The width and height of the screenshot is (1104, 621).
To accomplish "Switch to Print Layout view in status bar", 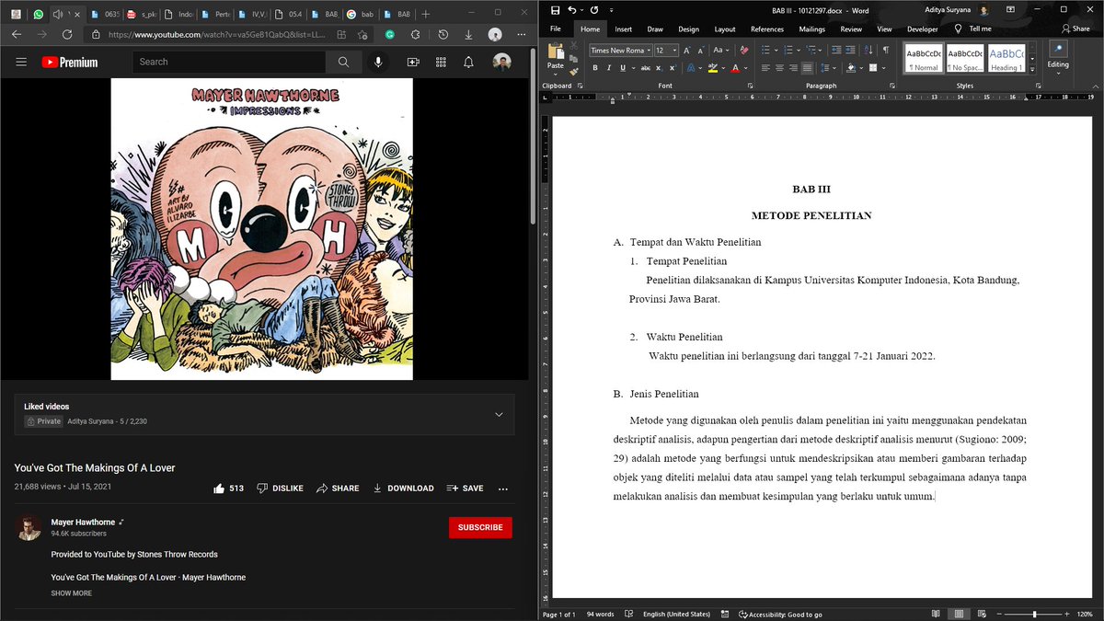I will pyautogui.click(x=959, y=614).
